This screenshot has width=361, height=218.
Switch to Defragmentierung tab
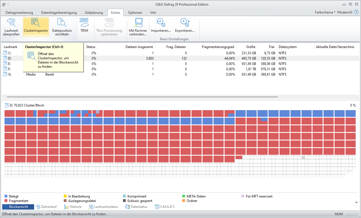(x=19, y=13)
